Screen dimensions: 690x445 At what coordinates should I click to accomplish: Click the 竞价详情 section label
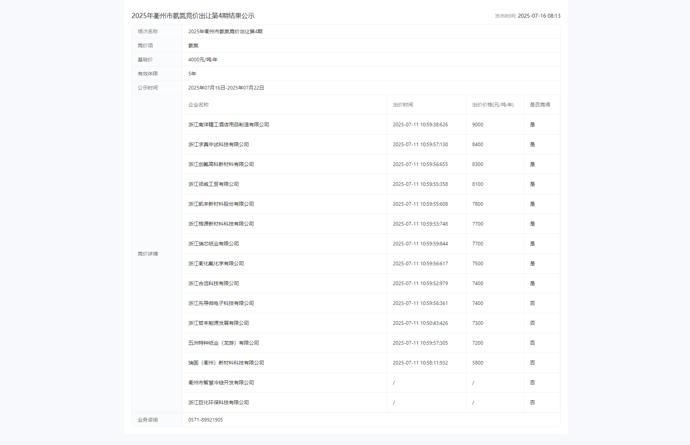pyautogui.click(x=148, y=254)
